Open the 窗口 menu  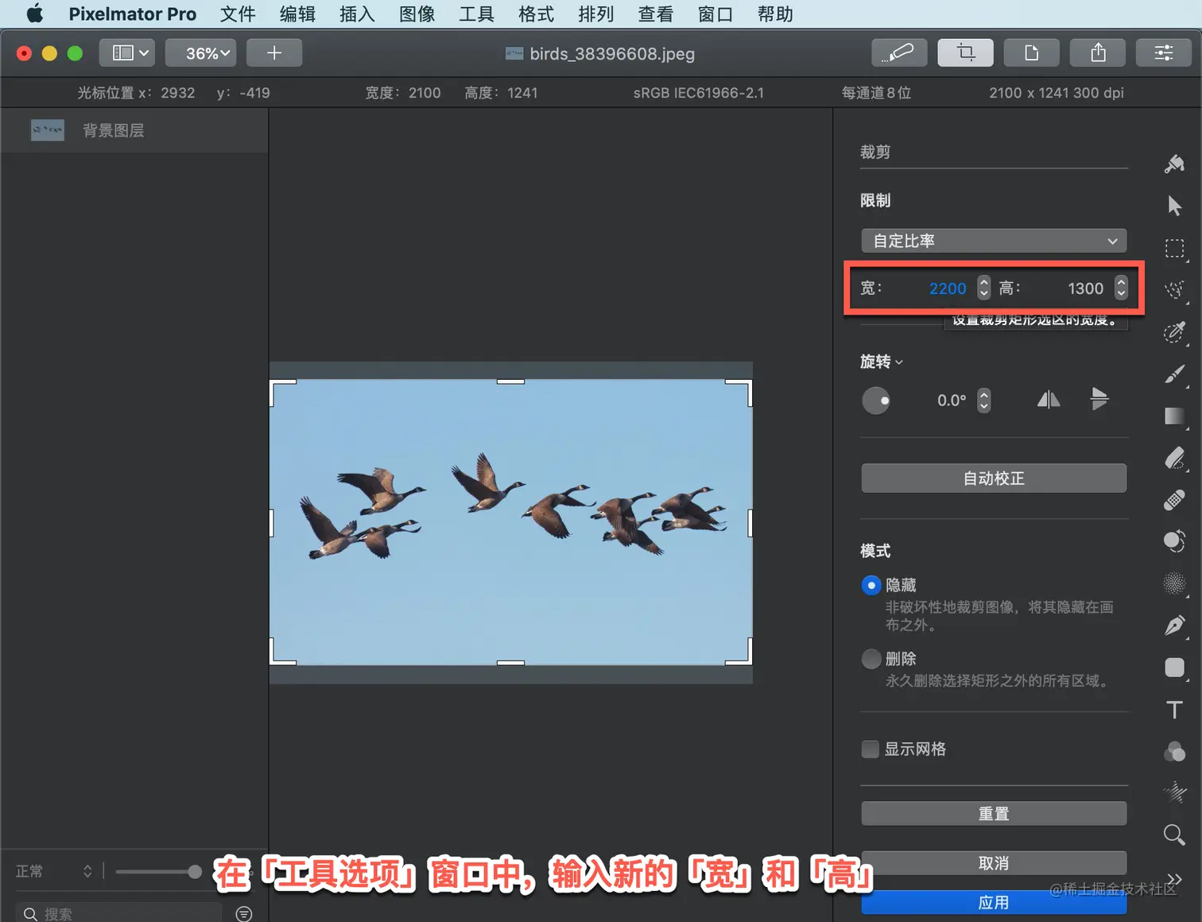tap(715, 14)
